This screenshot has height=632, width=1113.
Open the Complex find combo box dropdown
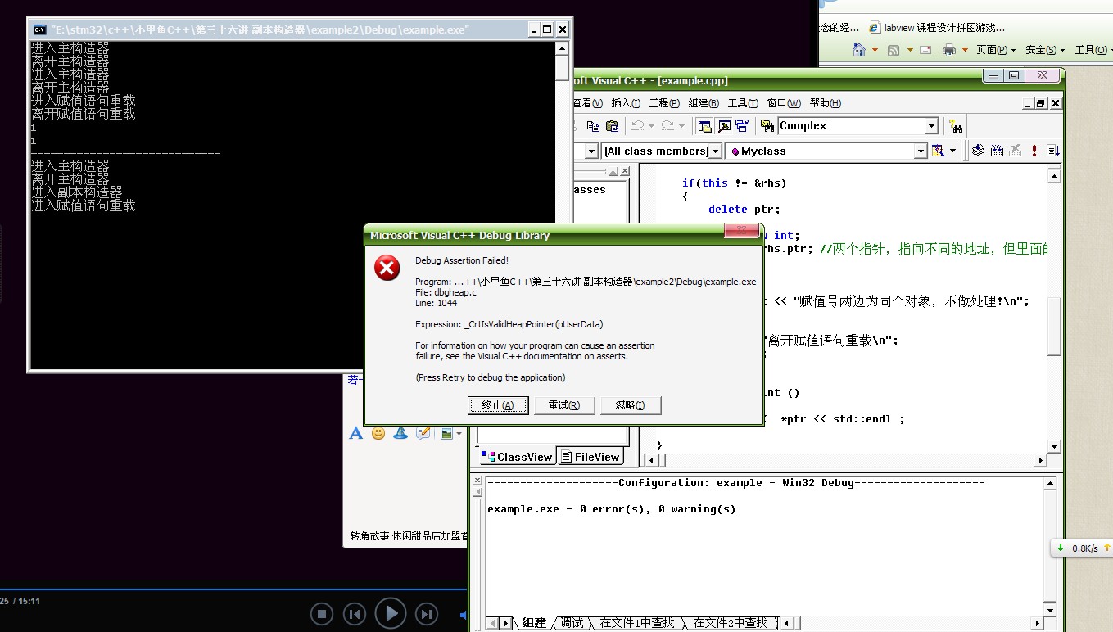931,126
